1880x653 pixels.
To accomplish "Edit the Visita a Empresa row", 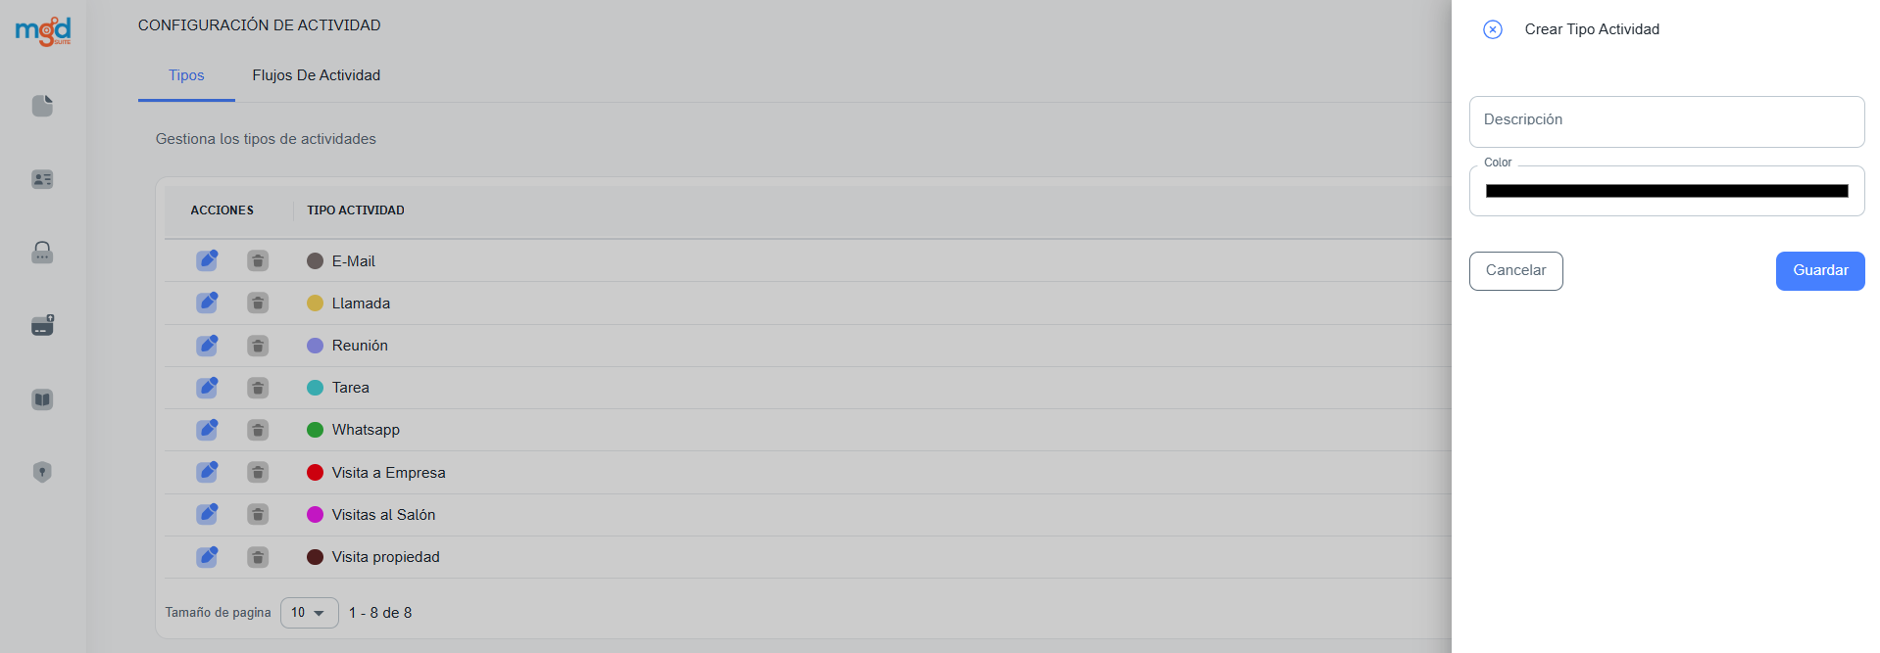I will [207, 472].
